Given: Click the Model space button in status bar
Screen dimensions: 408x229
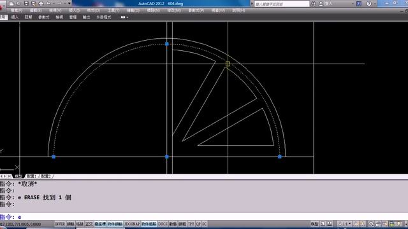Looking at the screenshot, I should 314,224.
